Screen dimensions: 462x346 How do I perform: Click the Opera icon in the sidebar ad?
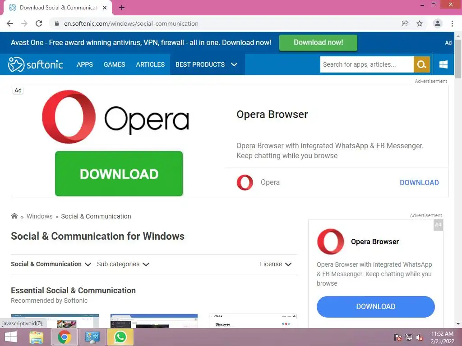[x=331, y=241]
